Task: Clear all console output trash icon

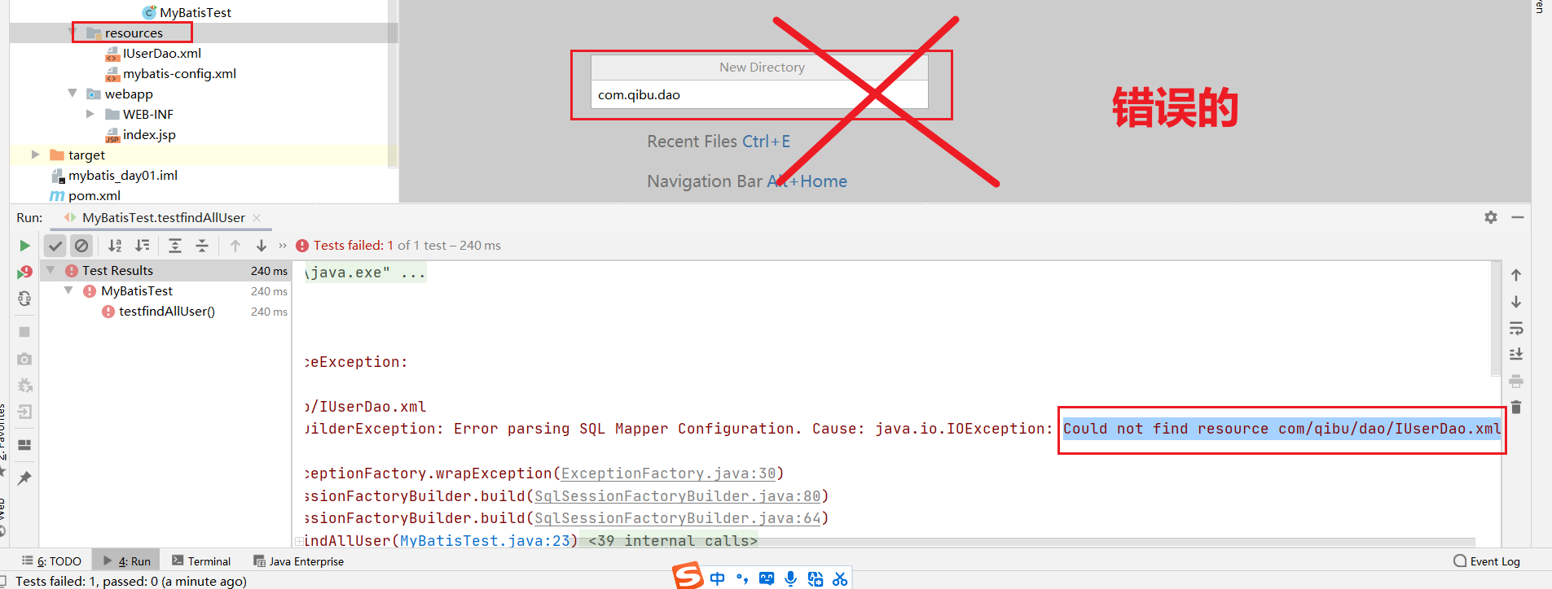Action: pos(1516,407)
